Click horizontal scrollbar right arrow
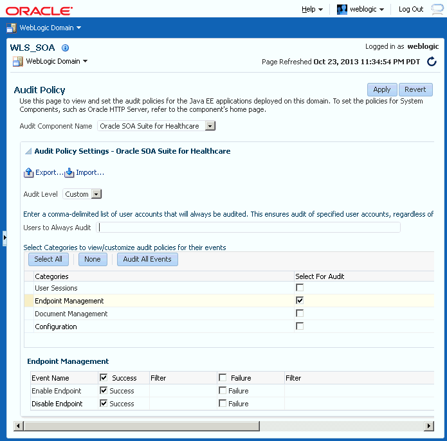This screenshot has height=441, width=447. [429, 426]
